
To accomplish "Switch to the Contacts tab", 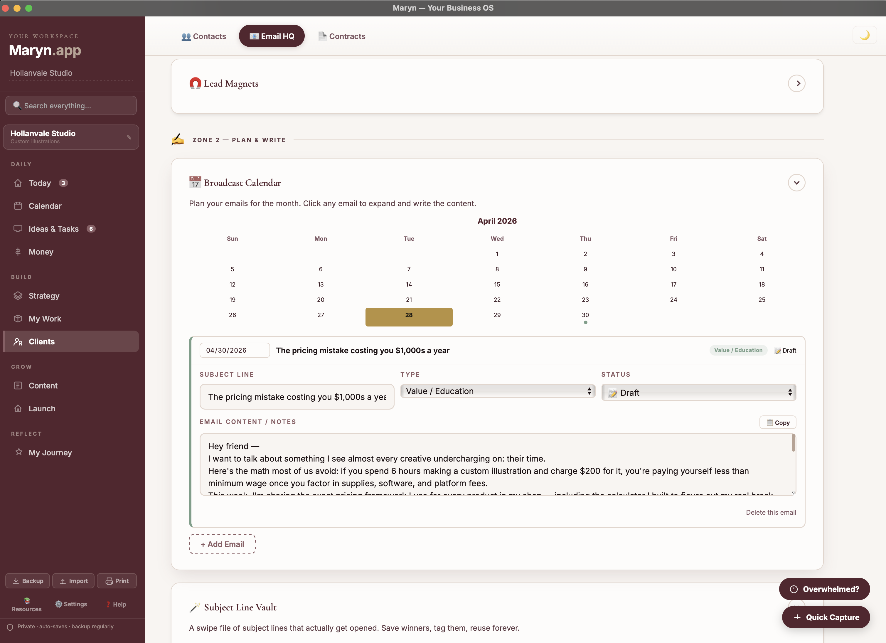I will [x=203, y=36].
